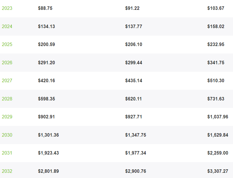Open the 2028 year link
This screenshot has height=178, width=233.
tap(7, 99)
